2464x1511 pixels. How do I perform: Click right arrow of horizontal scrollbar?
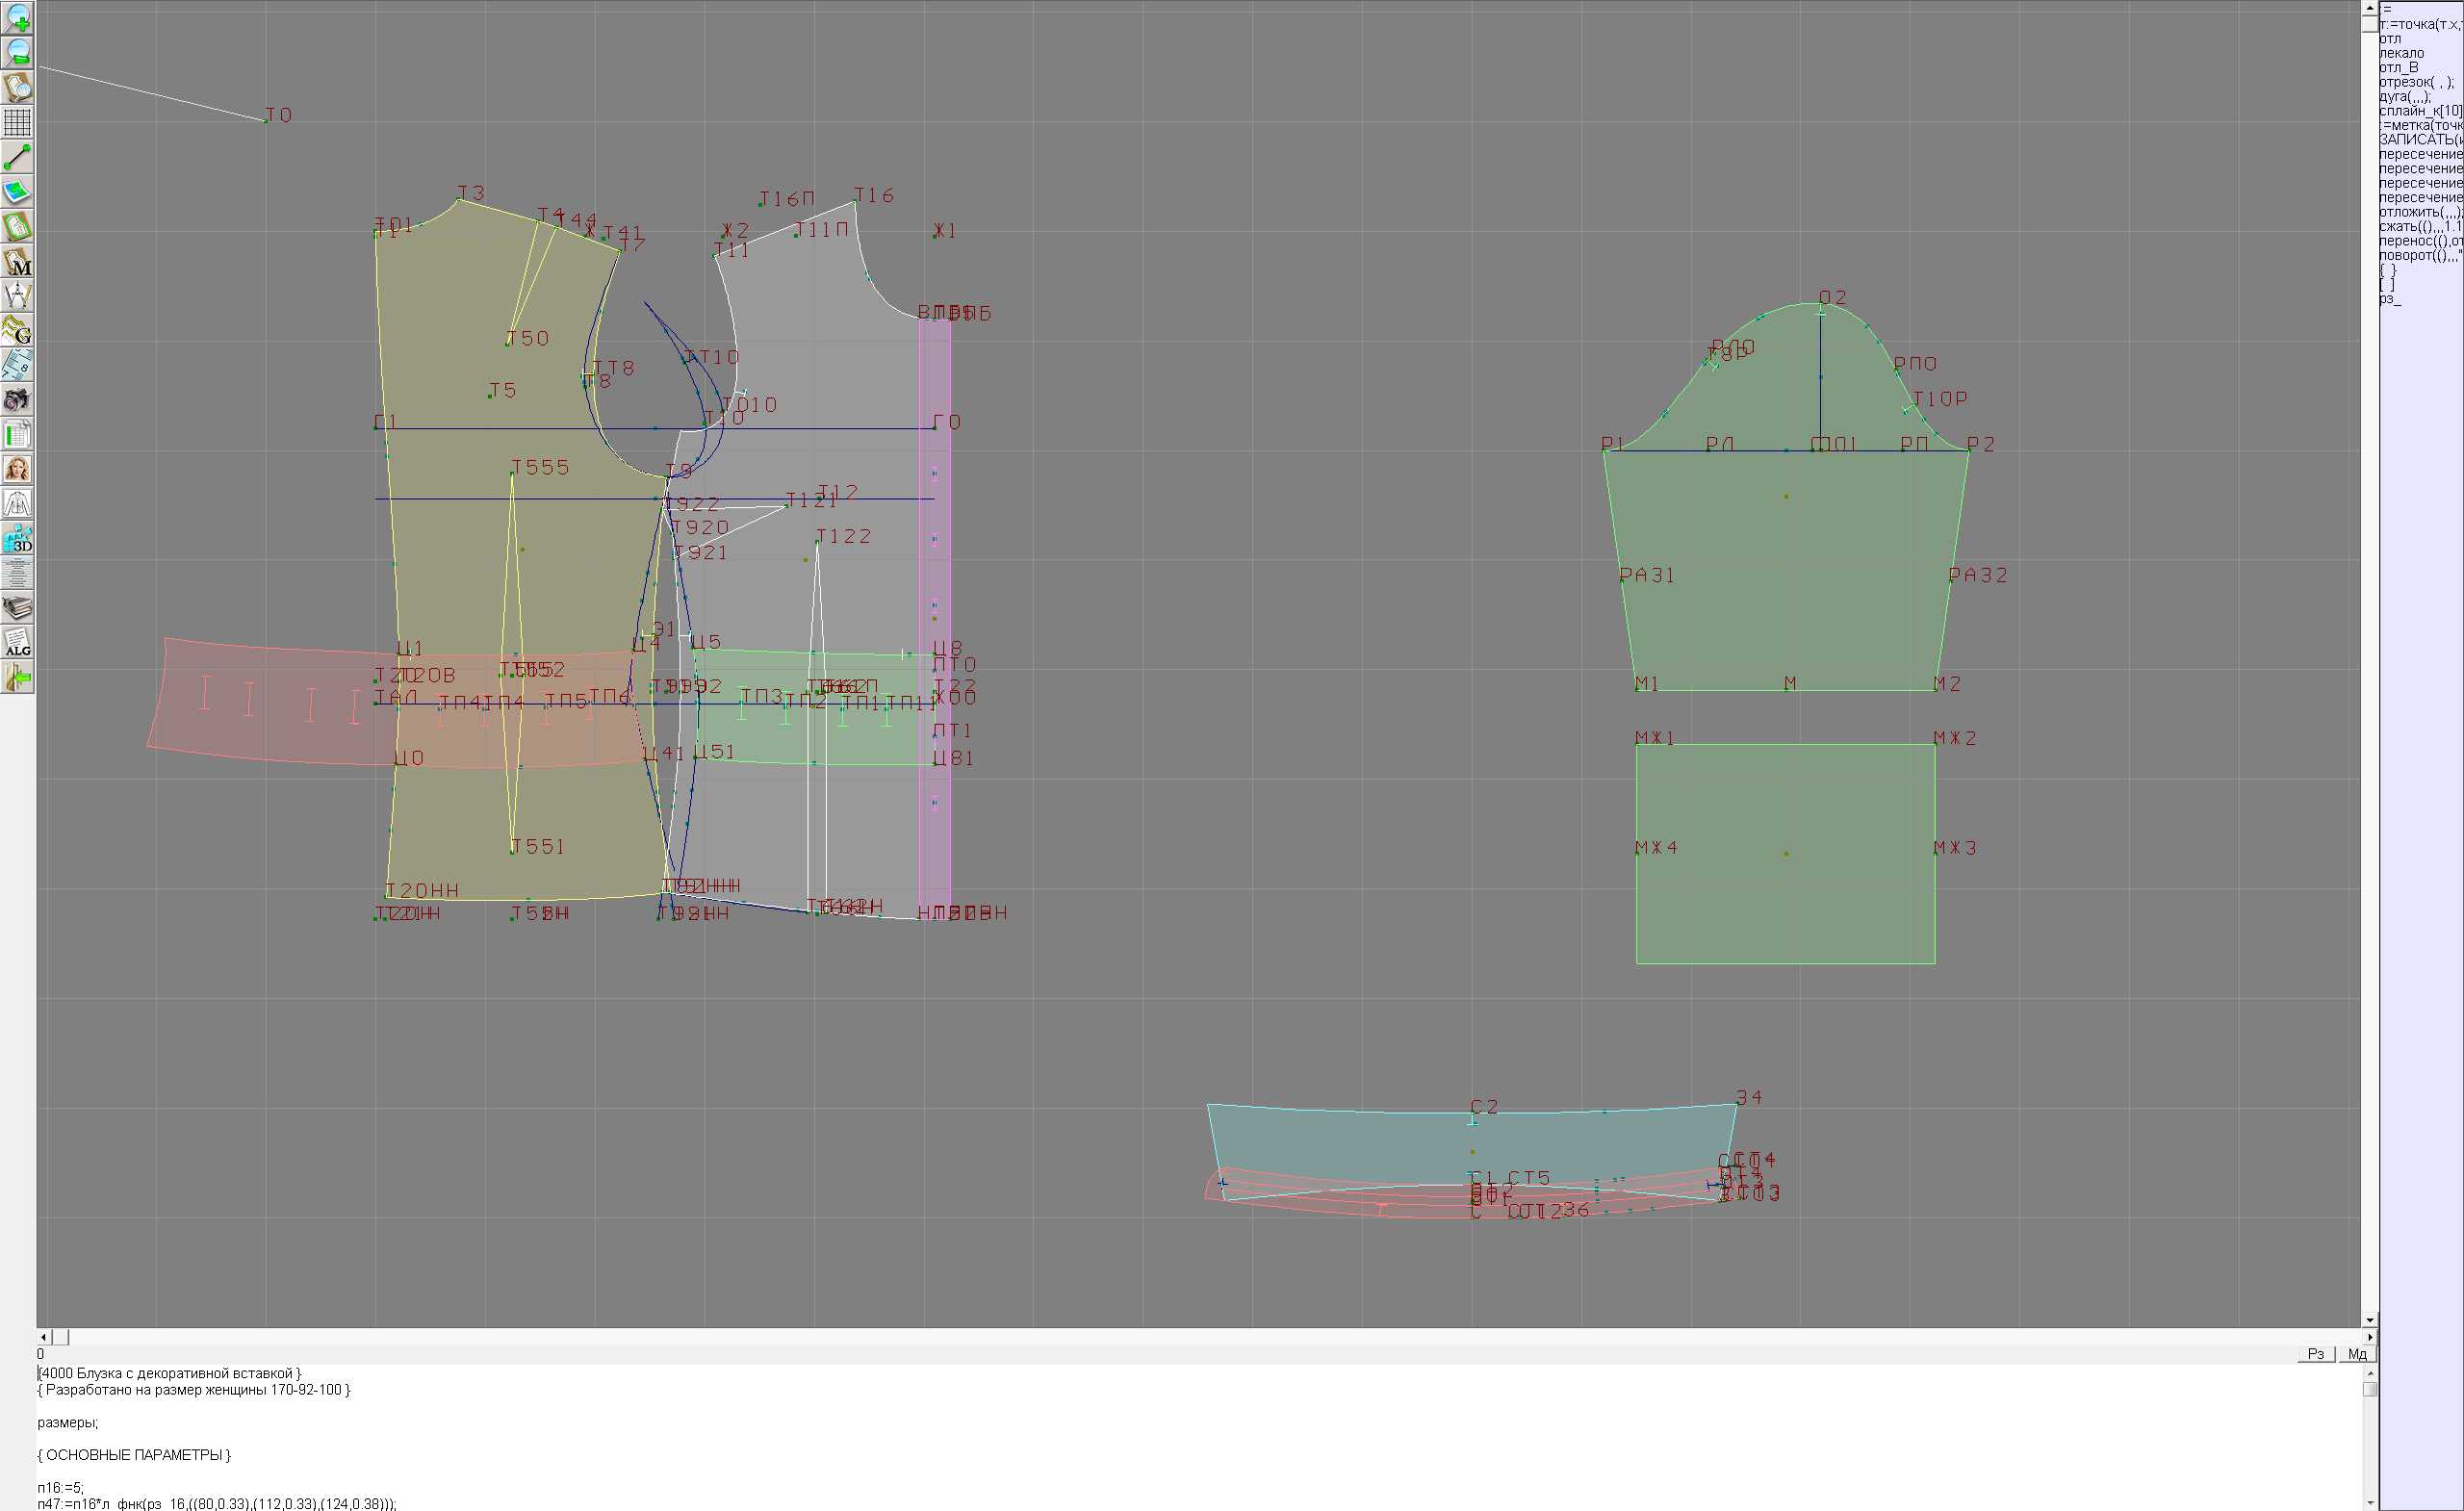(x=2369, y=1337)
